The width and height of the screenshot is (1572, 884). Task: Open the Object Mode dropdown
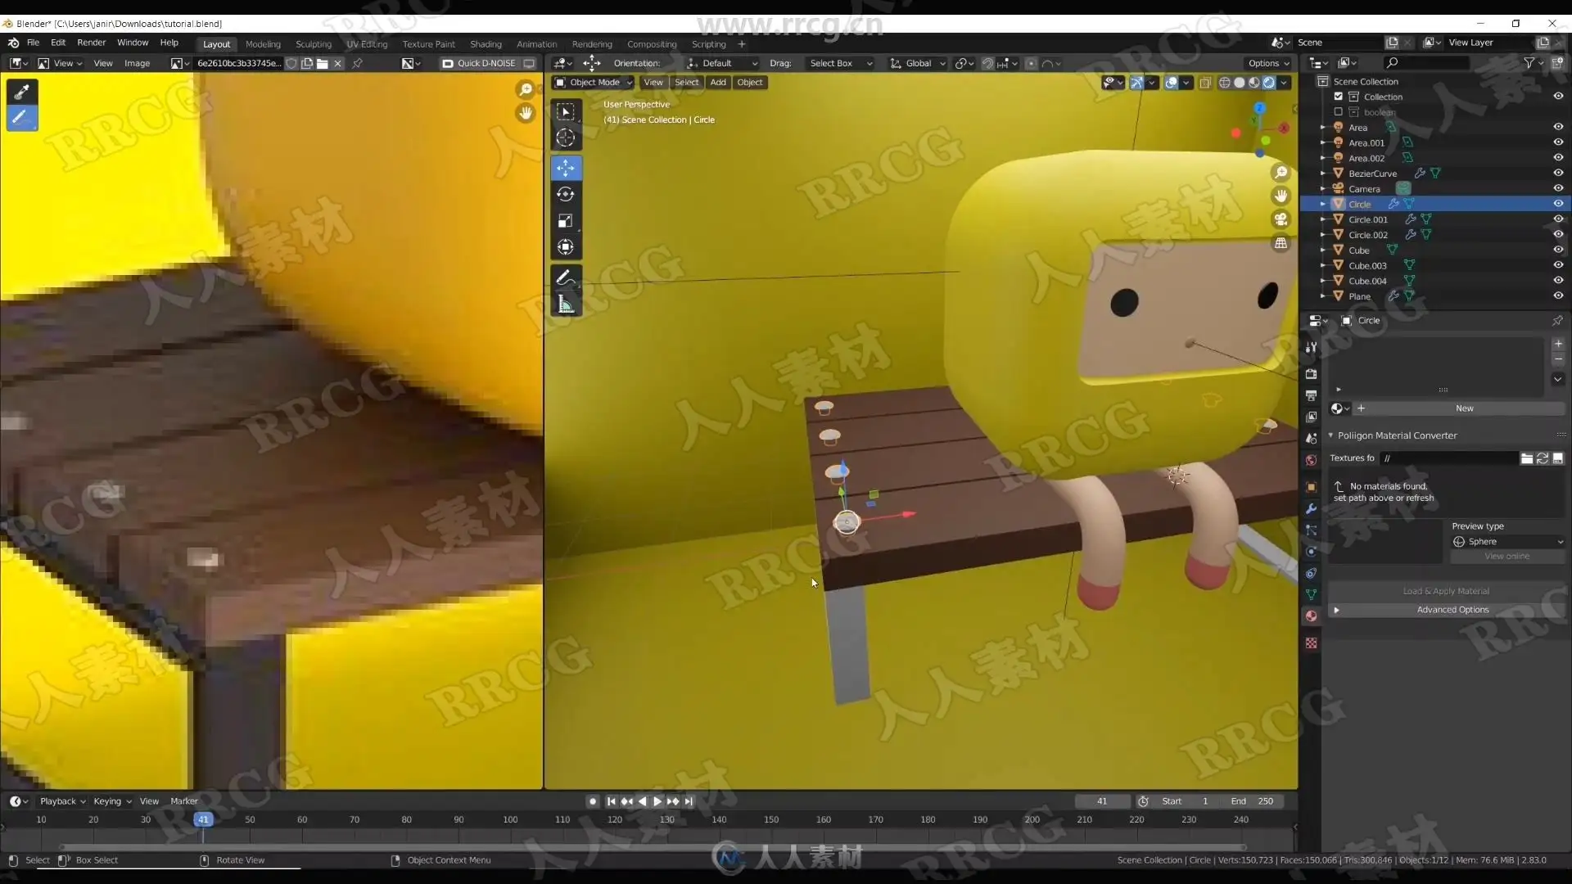594,82
